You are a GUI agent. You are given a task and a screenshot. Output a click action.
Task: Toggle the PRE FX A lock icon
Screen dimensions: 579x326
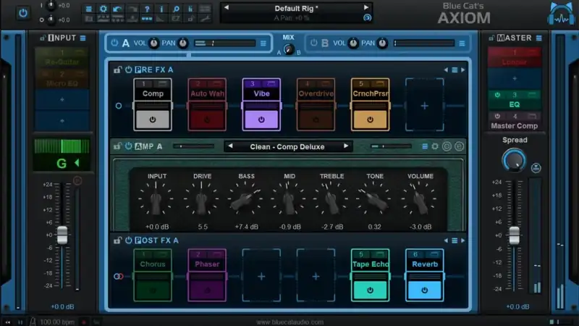117,70
